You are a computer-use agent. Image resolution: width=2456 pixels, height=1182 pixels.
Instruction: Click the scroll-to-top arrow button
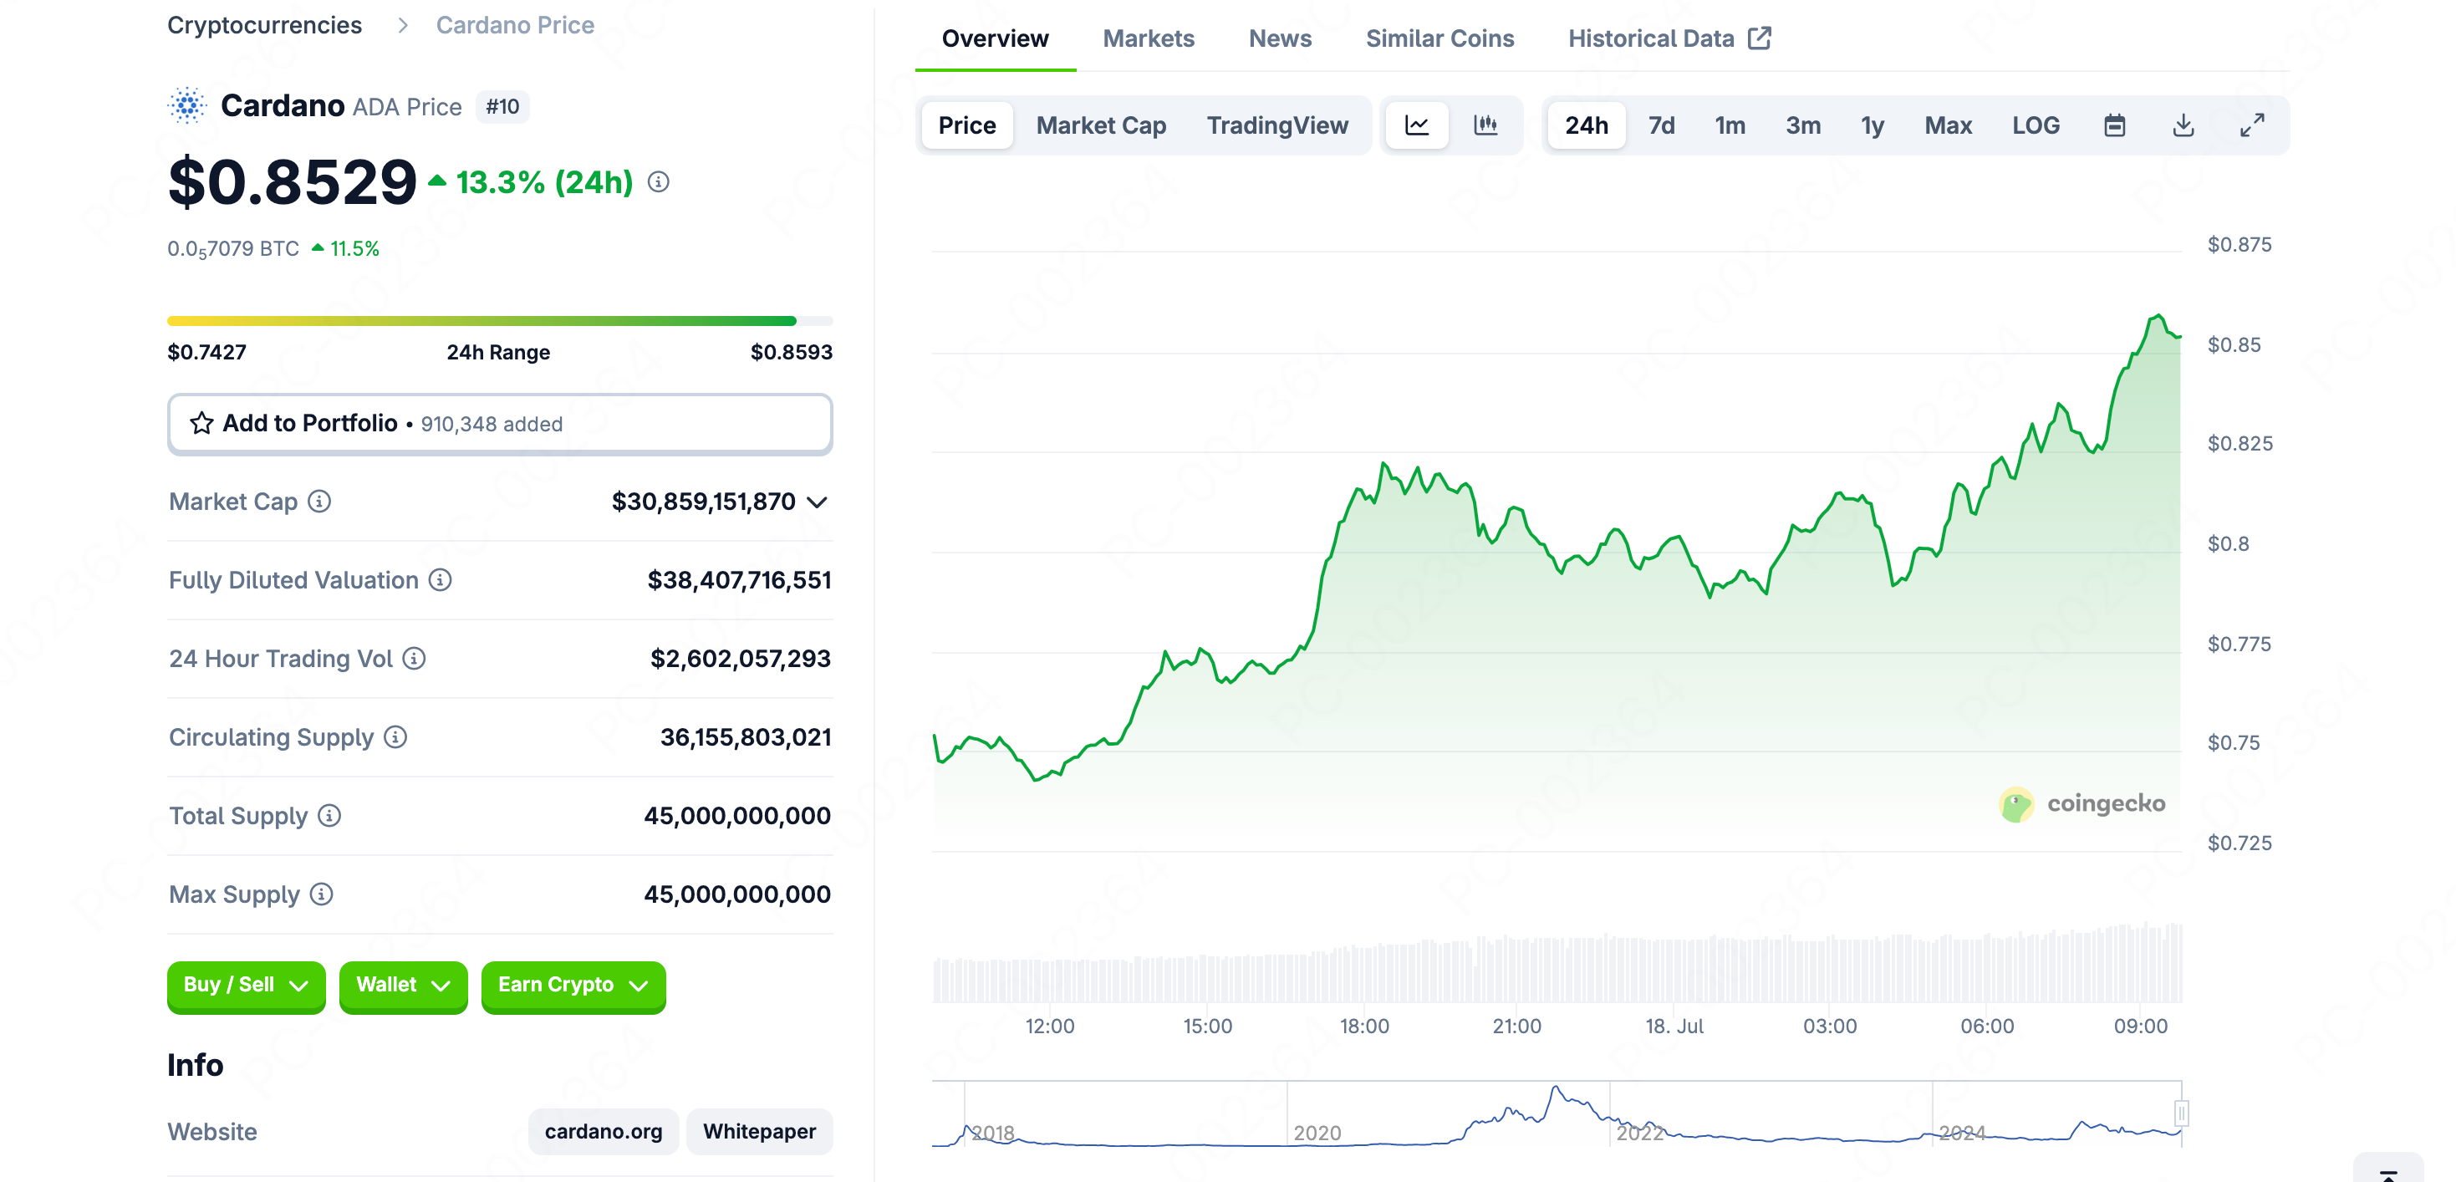pos(2388,1170)
